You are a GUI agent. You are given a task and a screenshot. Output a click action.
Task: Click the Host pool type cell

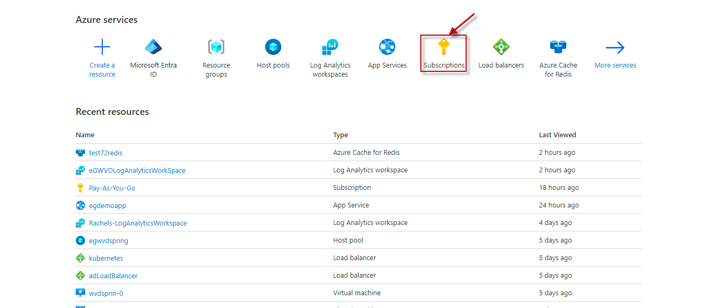[x=348, y=240]
